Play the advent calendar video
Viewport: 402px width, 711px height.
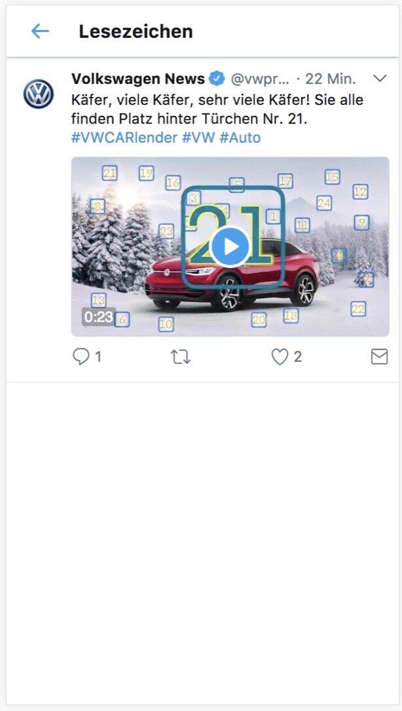coord(230,246)
